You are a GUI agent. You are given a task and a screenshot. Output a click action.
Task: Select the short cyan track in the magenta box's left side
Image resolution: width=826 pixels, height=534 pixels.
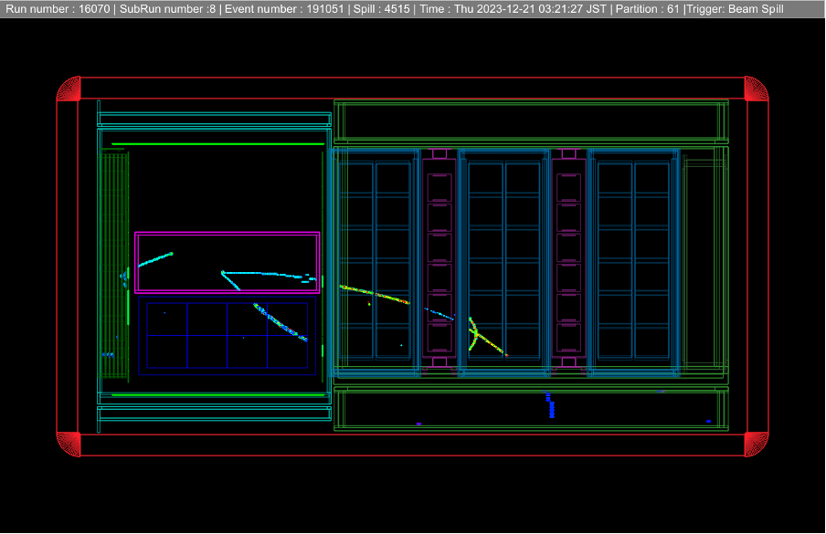155,259
